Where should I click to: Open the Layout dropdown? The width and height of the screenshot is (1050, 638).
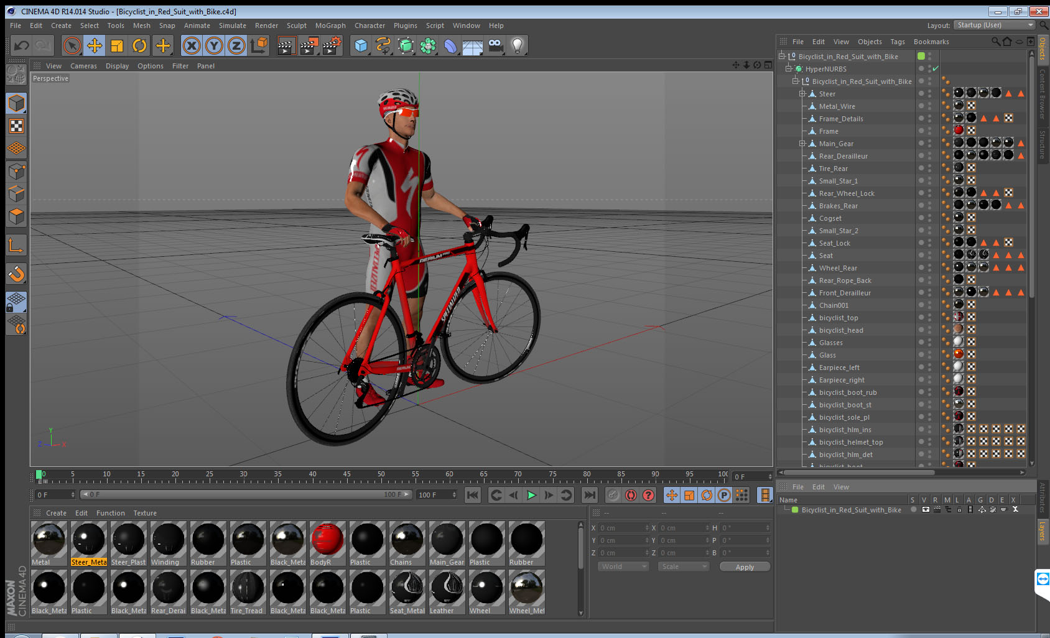point(995,25)
